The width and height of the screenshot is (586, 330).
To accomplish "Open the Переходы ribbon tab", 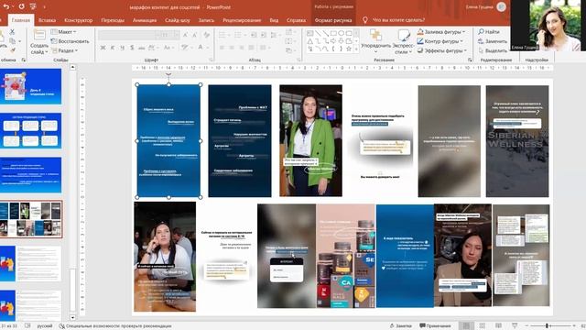I will 113,20.
